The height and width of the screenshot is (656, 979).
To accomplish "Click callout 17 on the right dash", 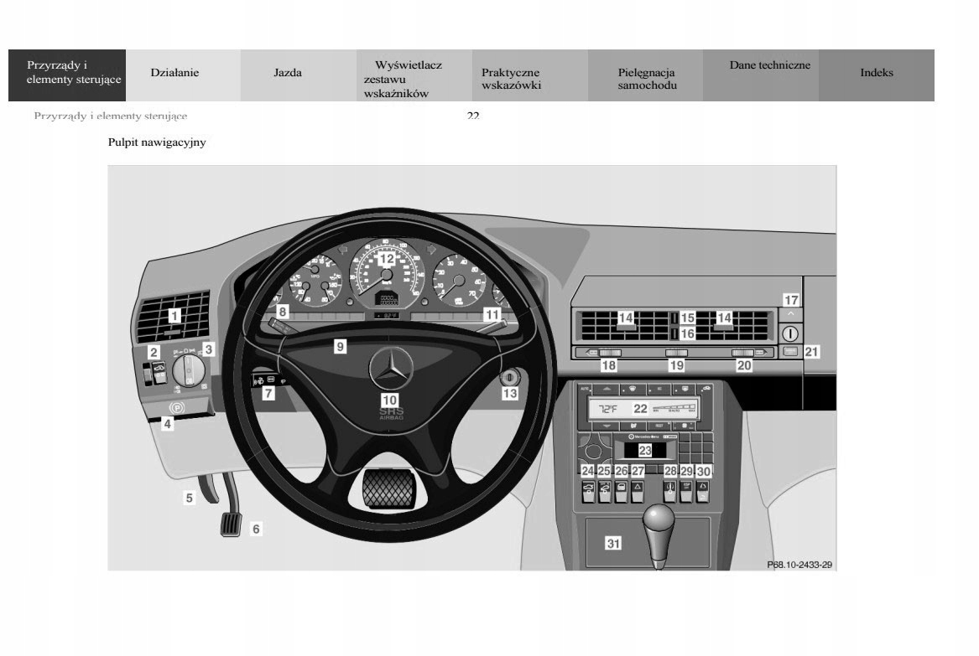I will (791, 300).
